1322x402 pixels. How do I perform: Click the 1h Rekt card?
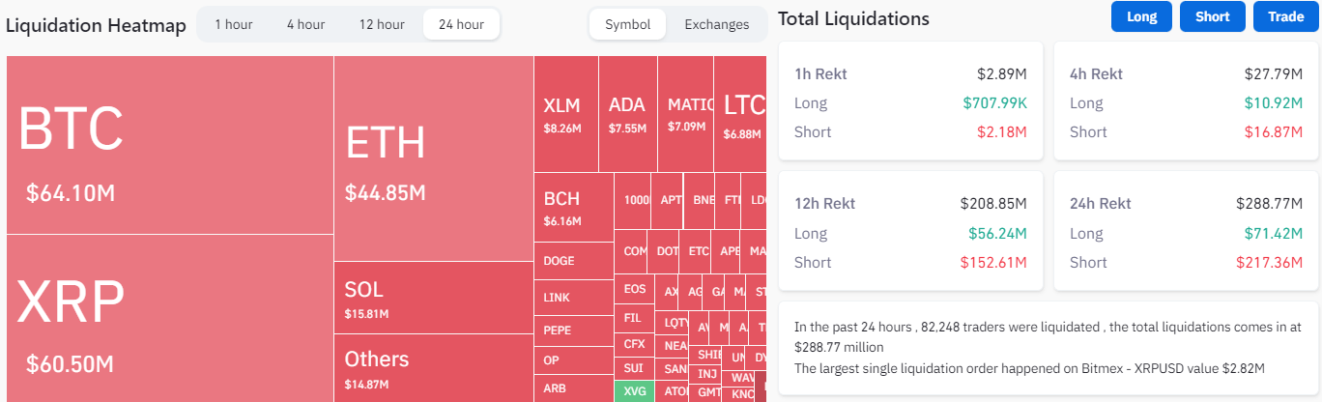(910, 101)
